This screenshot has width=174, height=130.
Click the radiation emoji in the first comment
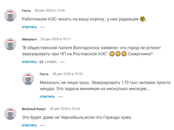click(143, 19)
